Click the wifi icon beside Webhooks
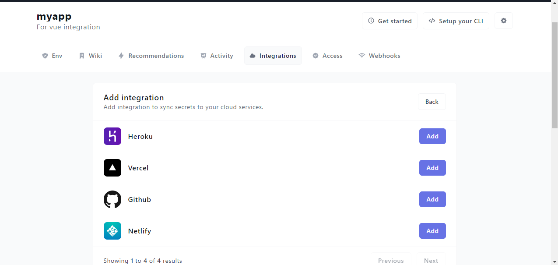558x265 pixels. (361, 56)
